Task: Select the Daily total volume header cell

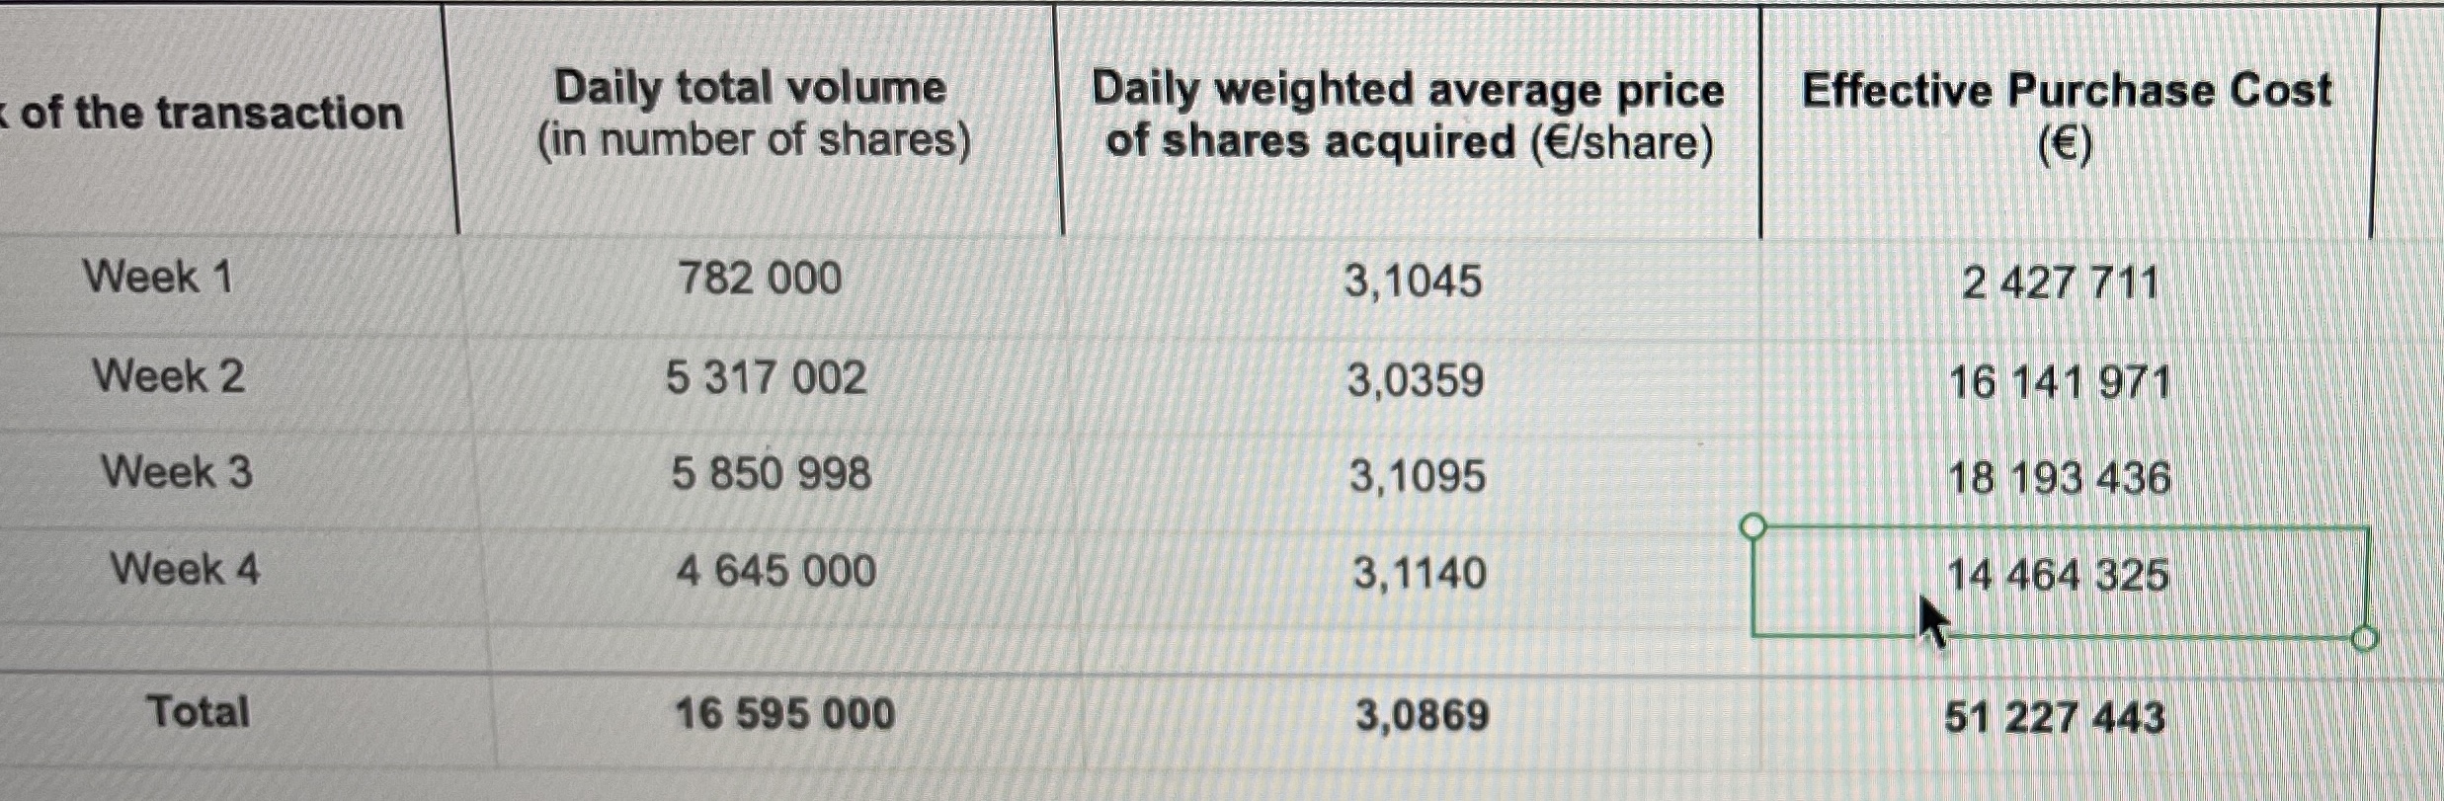Action: tap(753, 114)
